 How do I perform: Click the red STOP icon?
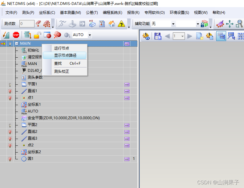tap(16, 35)
